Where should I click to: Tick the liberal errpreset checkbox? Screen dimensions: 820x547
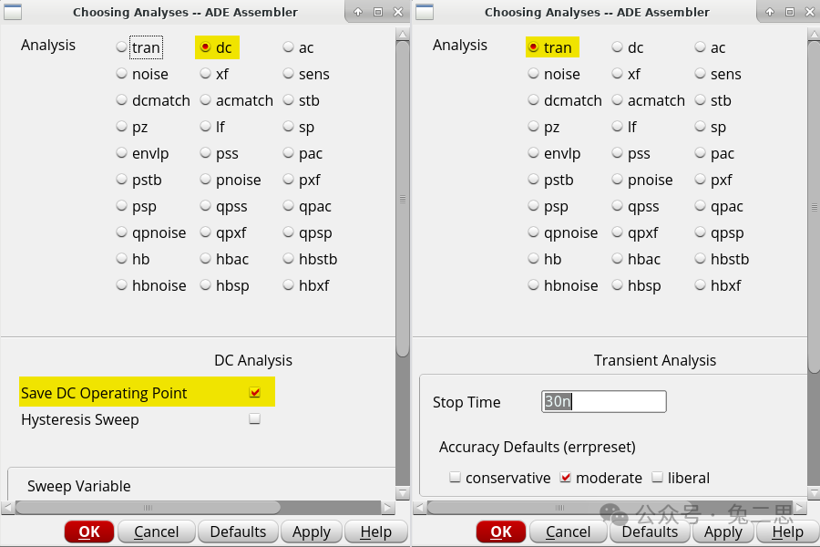[x=657, y=478]
